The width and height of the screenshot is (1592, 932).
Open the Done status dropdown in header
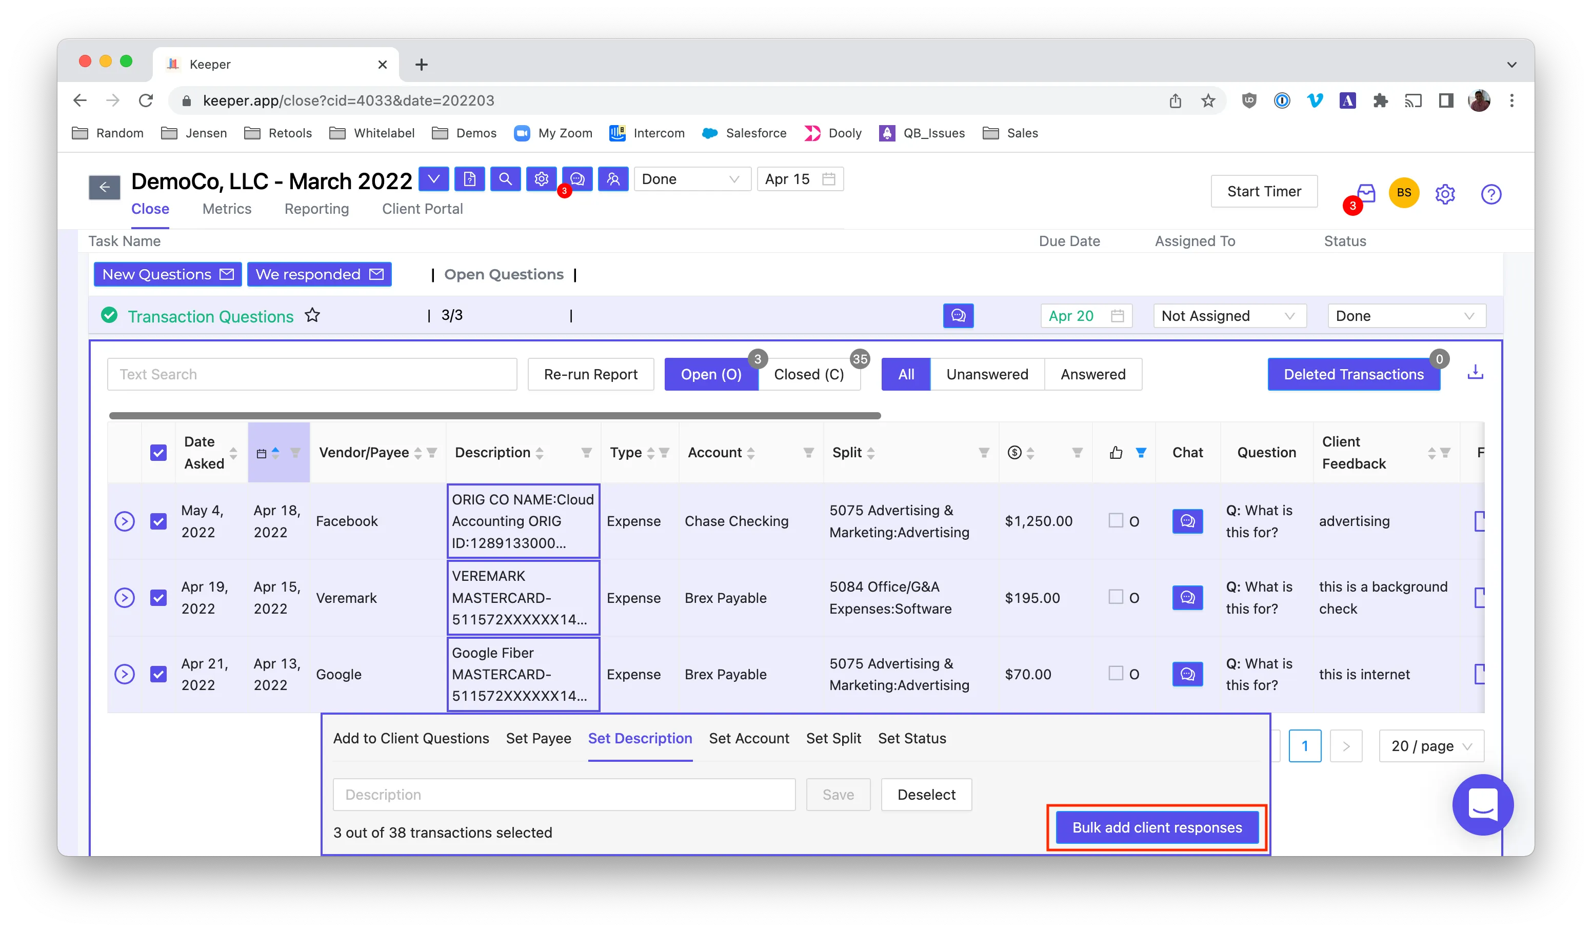692,179
